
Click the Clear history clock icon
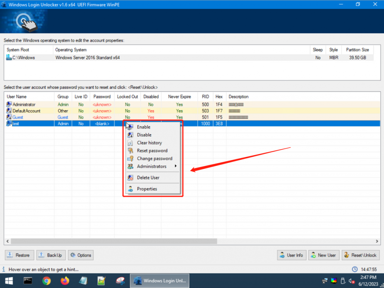[x=130, y=143]
